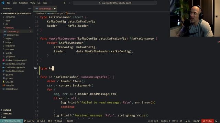The height and width of the screenshot is (123, 220).
Task: Open the errors and warnings count
Action: pyautogui.click(x=41, y=121)
